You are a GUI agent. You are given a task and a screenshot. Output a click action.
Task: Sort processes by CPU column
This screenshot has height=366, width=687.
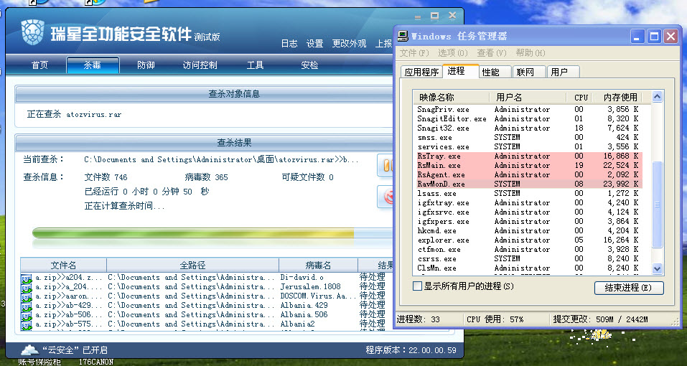coord(581,97)
